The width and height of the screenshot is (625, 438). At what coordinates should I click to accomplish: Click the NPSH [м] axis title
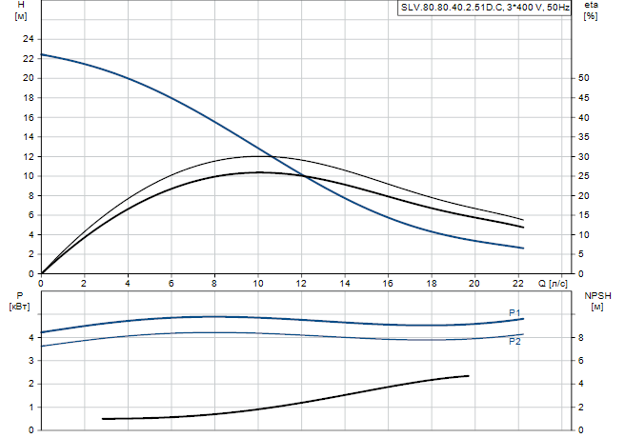coord(597,301)
